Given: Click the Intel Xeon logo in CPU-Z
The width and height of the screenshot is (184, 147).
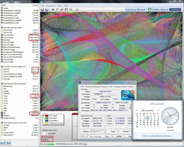Looking at the screenshot, I should click(128, 95).
